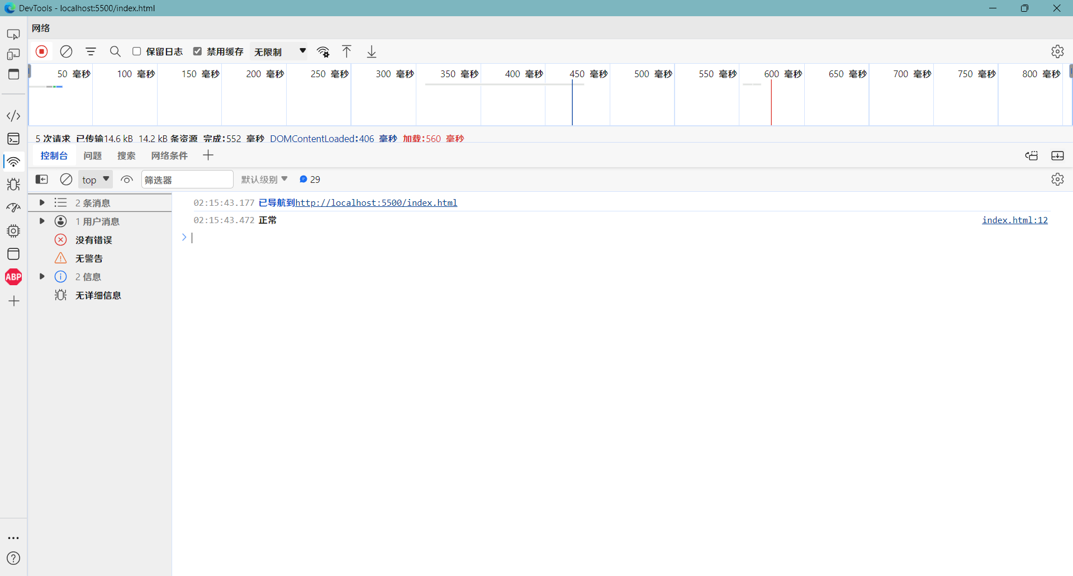This screenshot has width=1073, height=576.
Task: Open DevTools help question icon
Action: (13, 558)
